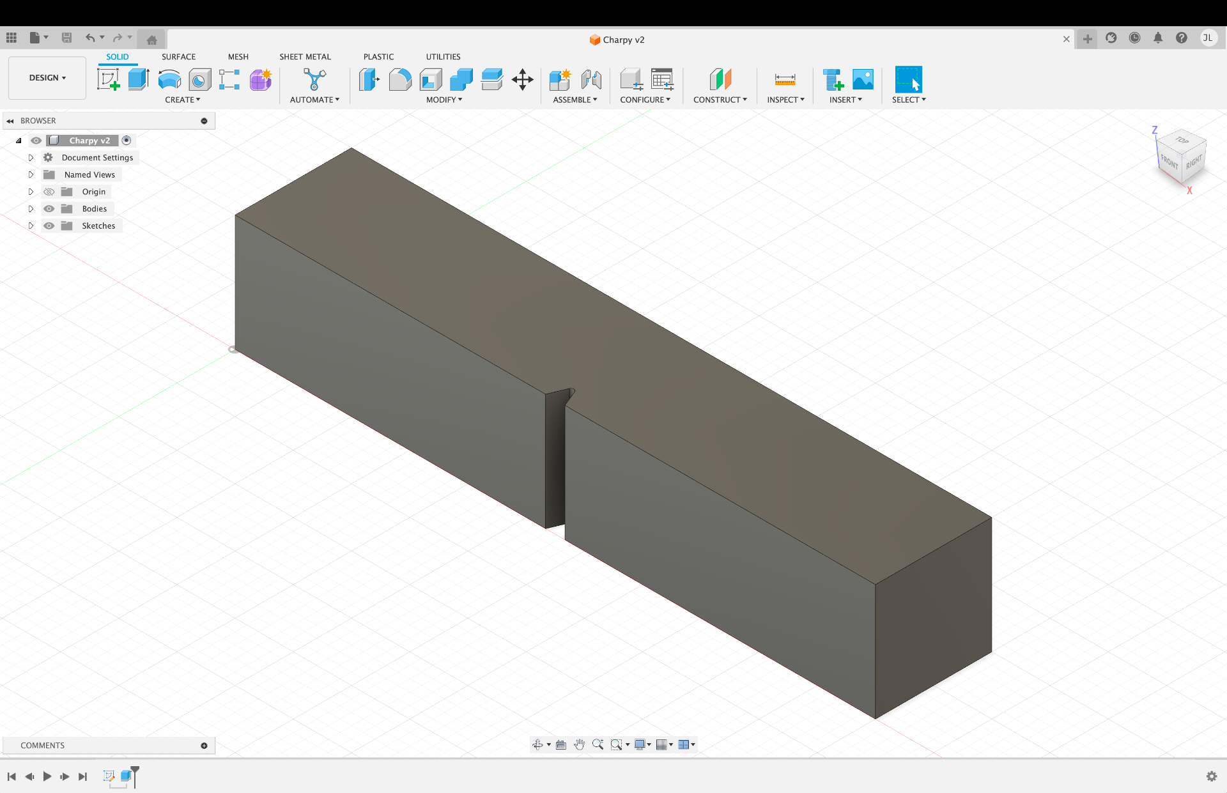The image size is (1227, 793).
Task: Select the Construct plane tool
Action: [x=720, y=80]
